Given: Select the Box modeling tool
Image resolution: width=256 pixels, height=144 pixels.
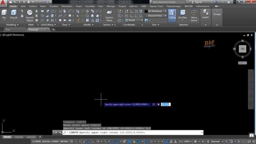Looking at the screenshot, I should [x=4, y=14].
